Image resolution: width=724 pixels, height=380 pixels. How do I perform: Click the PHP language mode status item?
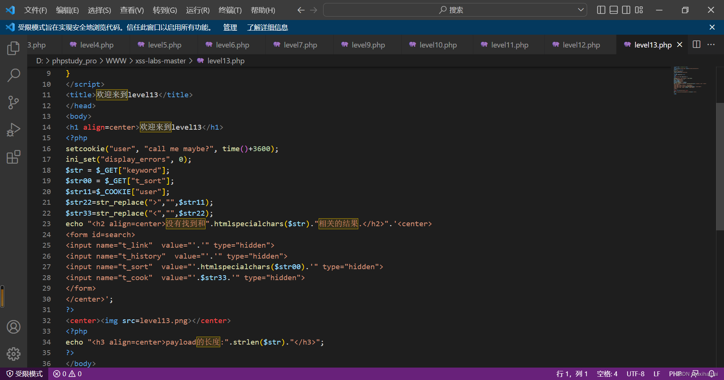point(675,374)
